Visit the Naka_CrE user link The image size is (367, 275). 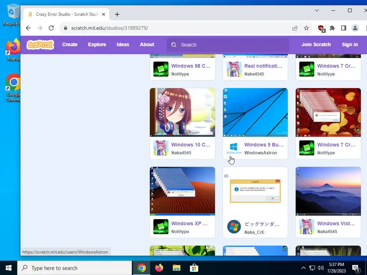coord(254,232)
